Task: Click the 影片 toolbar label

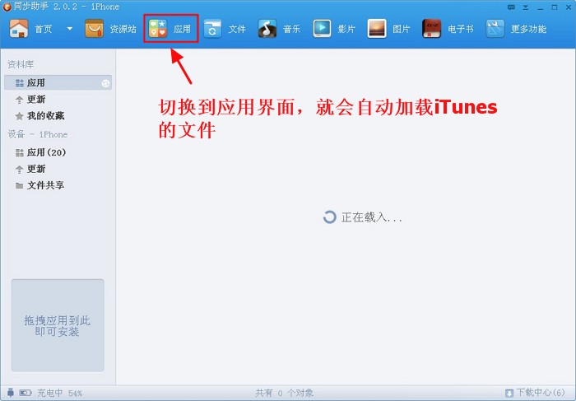Action: (x=346, y=29)
